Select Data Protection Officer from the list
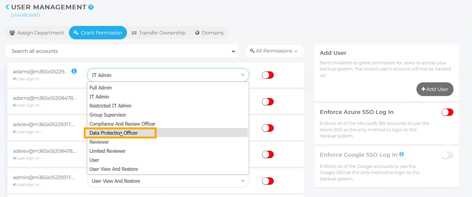Screen dimensions: 472x197 pos(114,133)
